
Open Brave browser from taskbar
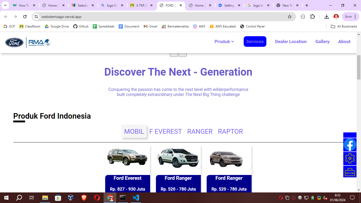[x=84, y=198]
